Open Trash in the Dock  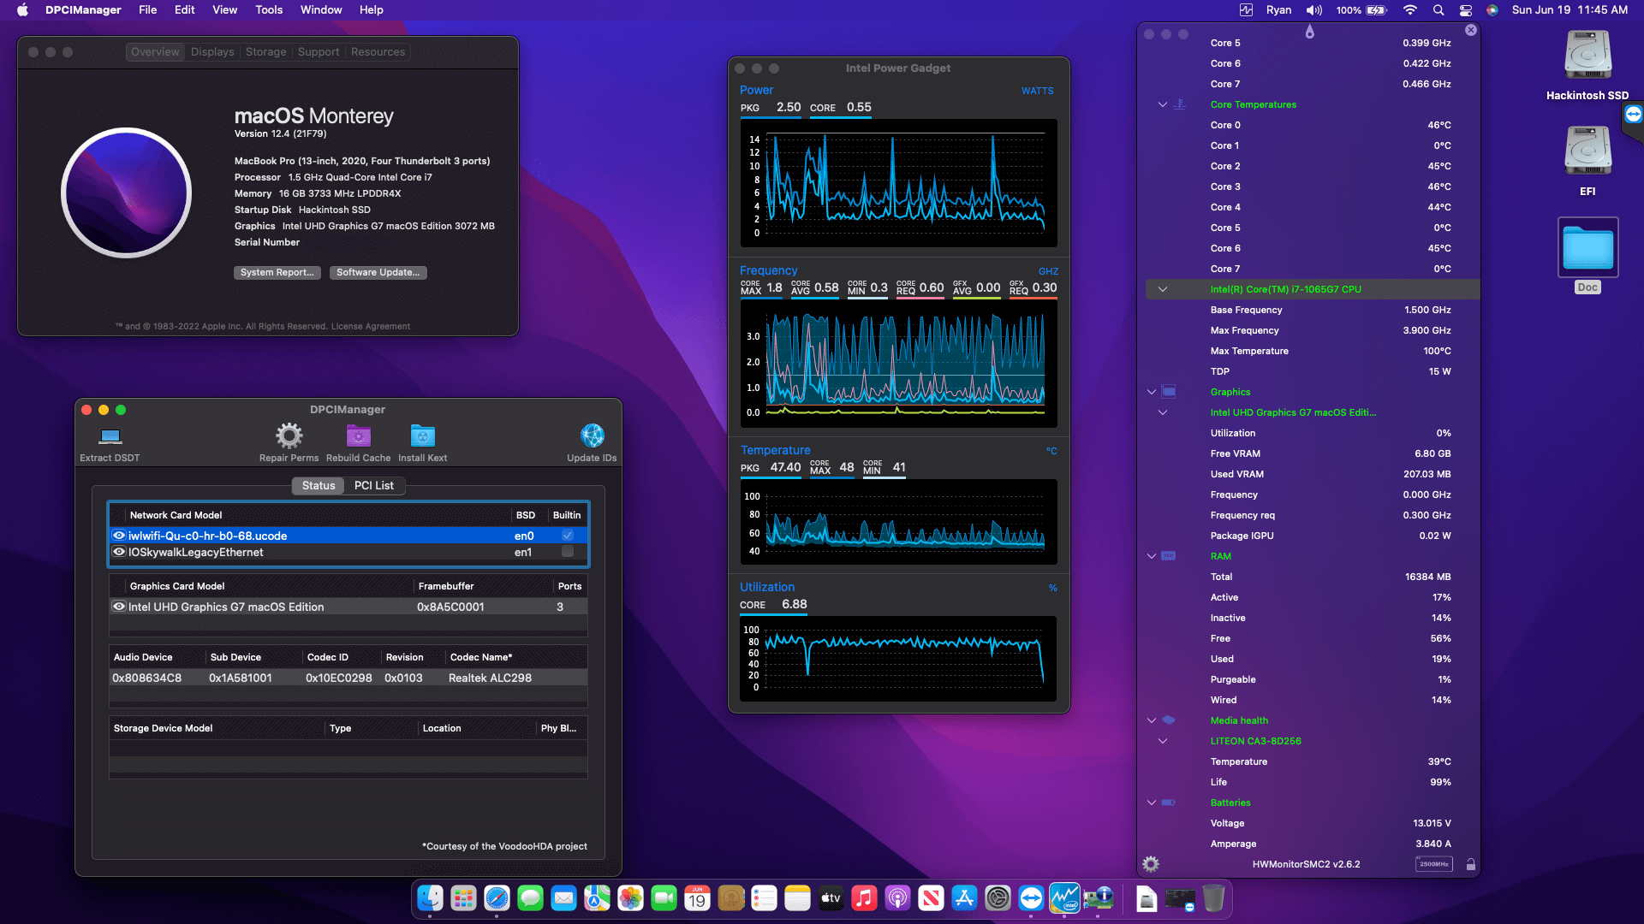(x=1213, y=898)
